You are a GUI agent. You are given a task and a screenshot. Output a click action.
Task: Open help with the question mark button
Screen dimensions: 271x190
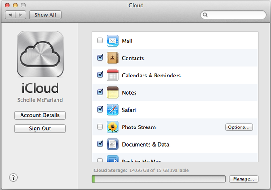point(13,177)
